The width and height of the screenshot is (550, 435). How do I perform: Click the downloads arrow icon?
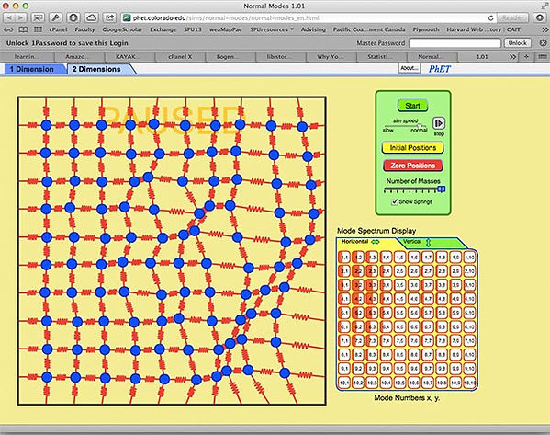540,17
